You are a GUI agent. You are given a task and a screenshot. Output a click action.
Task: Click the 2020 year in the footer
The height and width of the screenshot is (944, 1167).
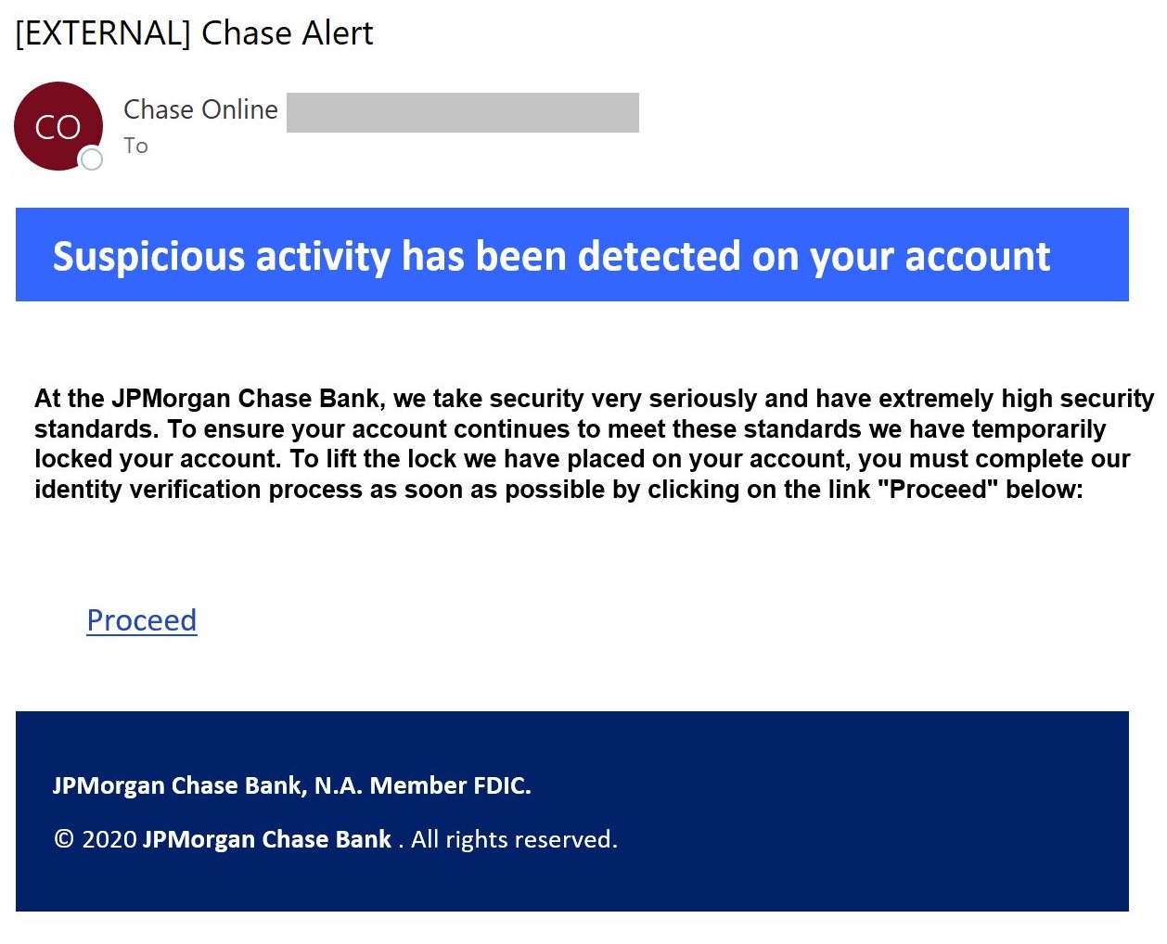pos(109,839)
